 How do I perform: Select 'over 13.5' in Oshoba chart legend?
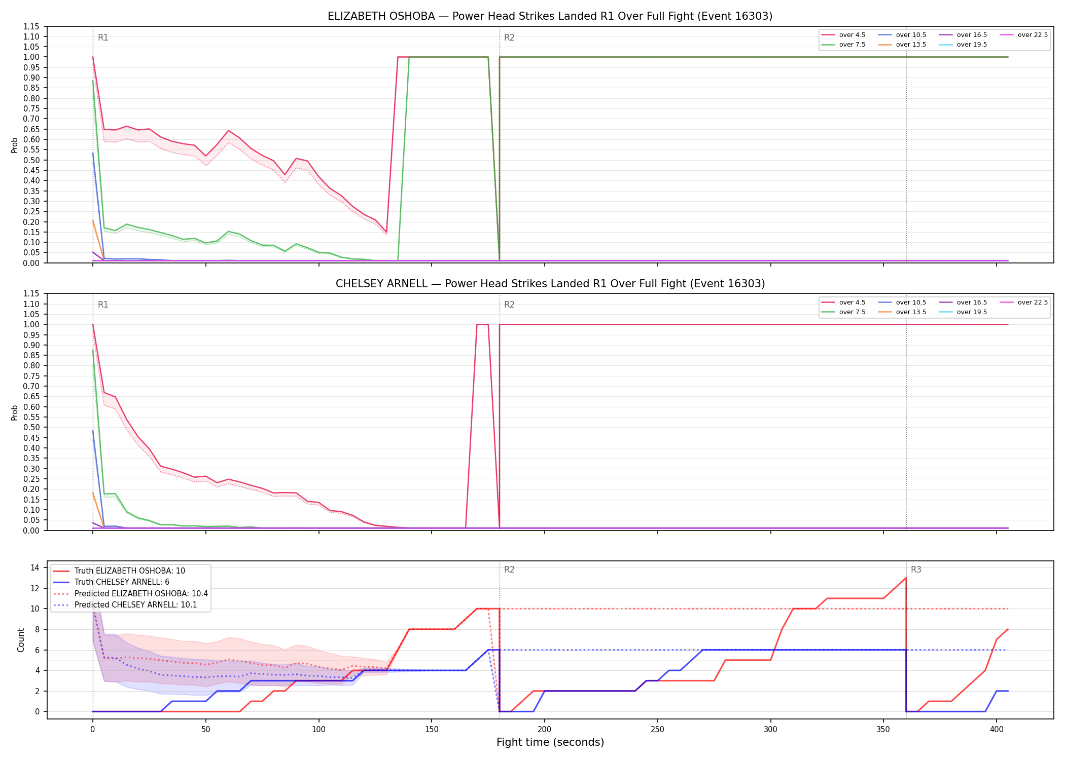click(x=902, y=45)
